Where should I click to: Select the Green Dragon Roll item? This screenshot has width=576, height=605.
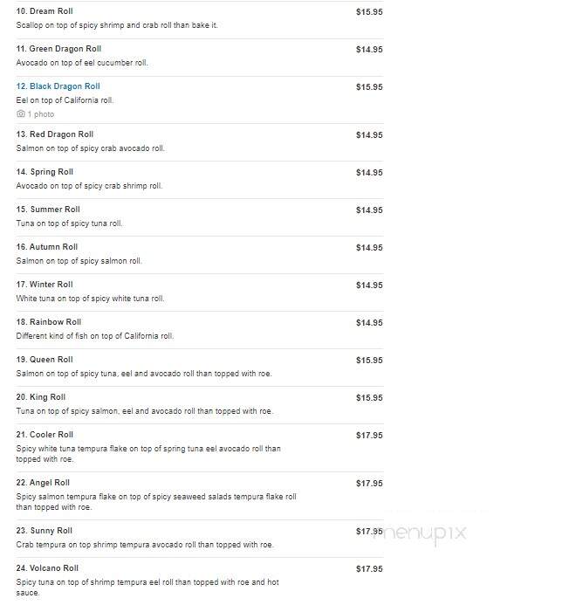pos(58,49)
